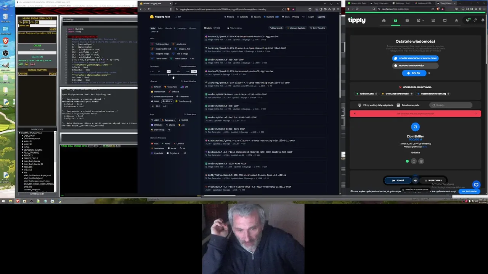Click the Pomiń skip button
This screenshot has height=274, width=488.
pyautogui.click(x=398, y=180)
